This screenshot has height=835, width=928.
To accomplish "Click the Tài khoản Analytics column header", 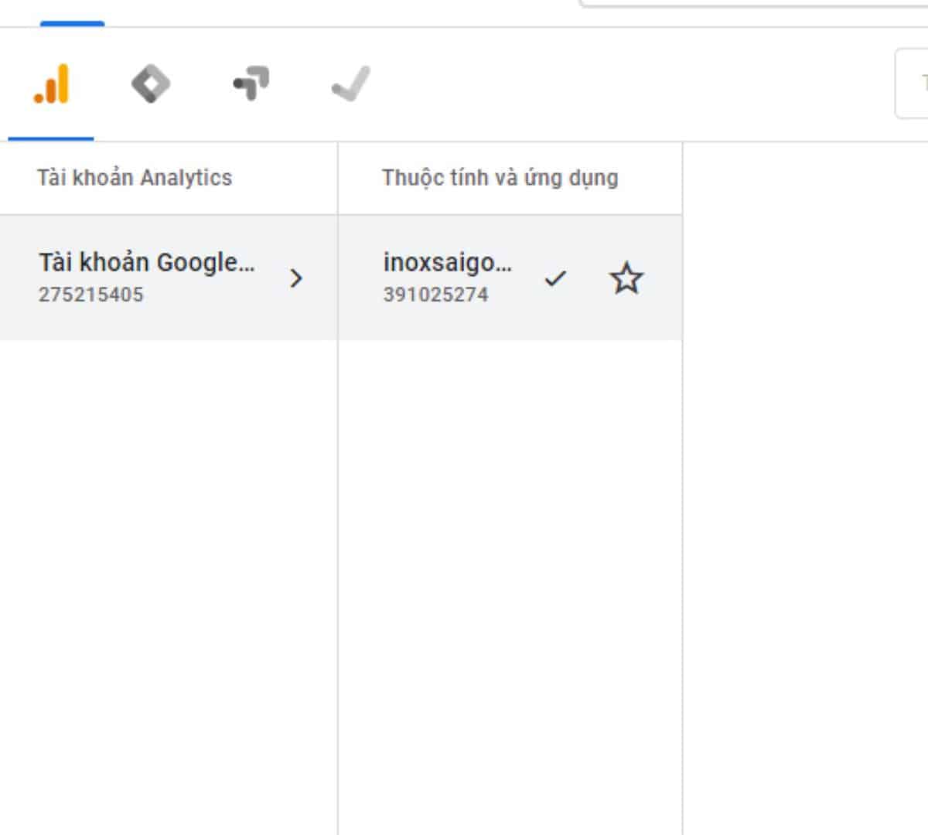I will (x=135, y=178).
